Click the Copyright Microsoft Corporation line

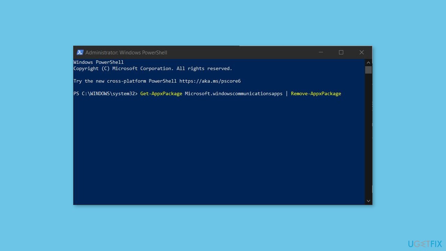tap(153, 68)
